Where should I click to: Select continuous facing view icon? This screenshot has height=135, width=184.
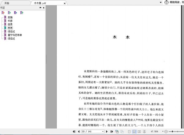point(144,132)
